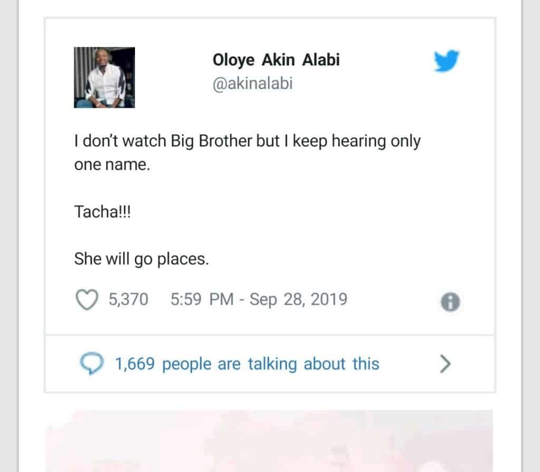Click the blue speech bubble reply icon
Screen dimensions: 540x472
coord(92,363)
